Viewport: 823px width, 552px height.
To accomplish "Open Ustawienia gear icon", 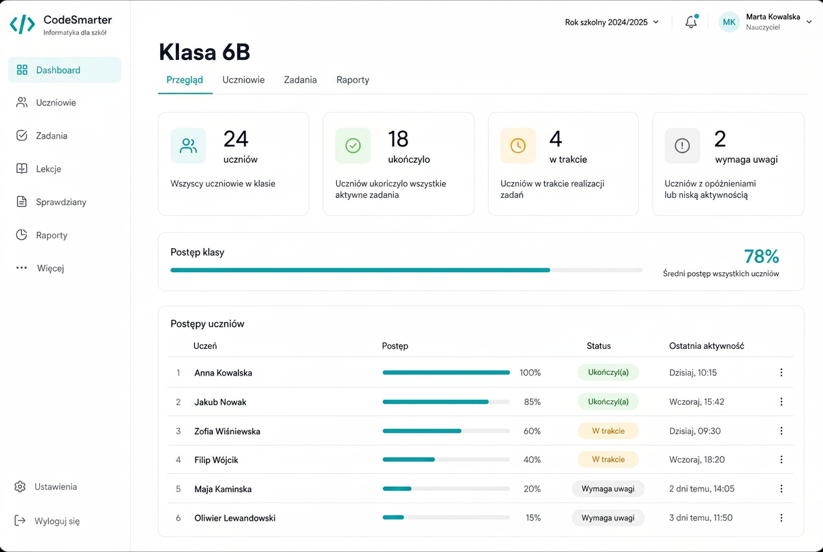I will click(x=20, y=487).
